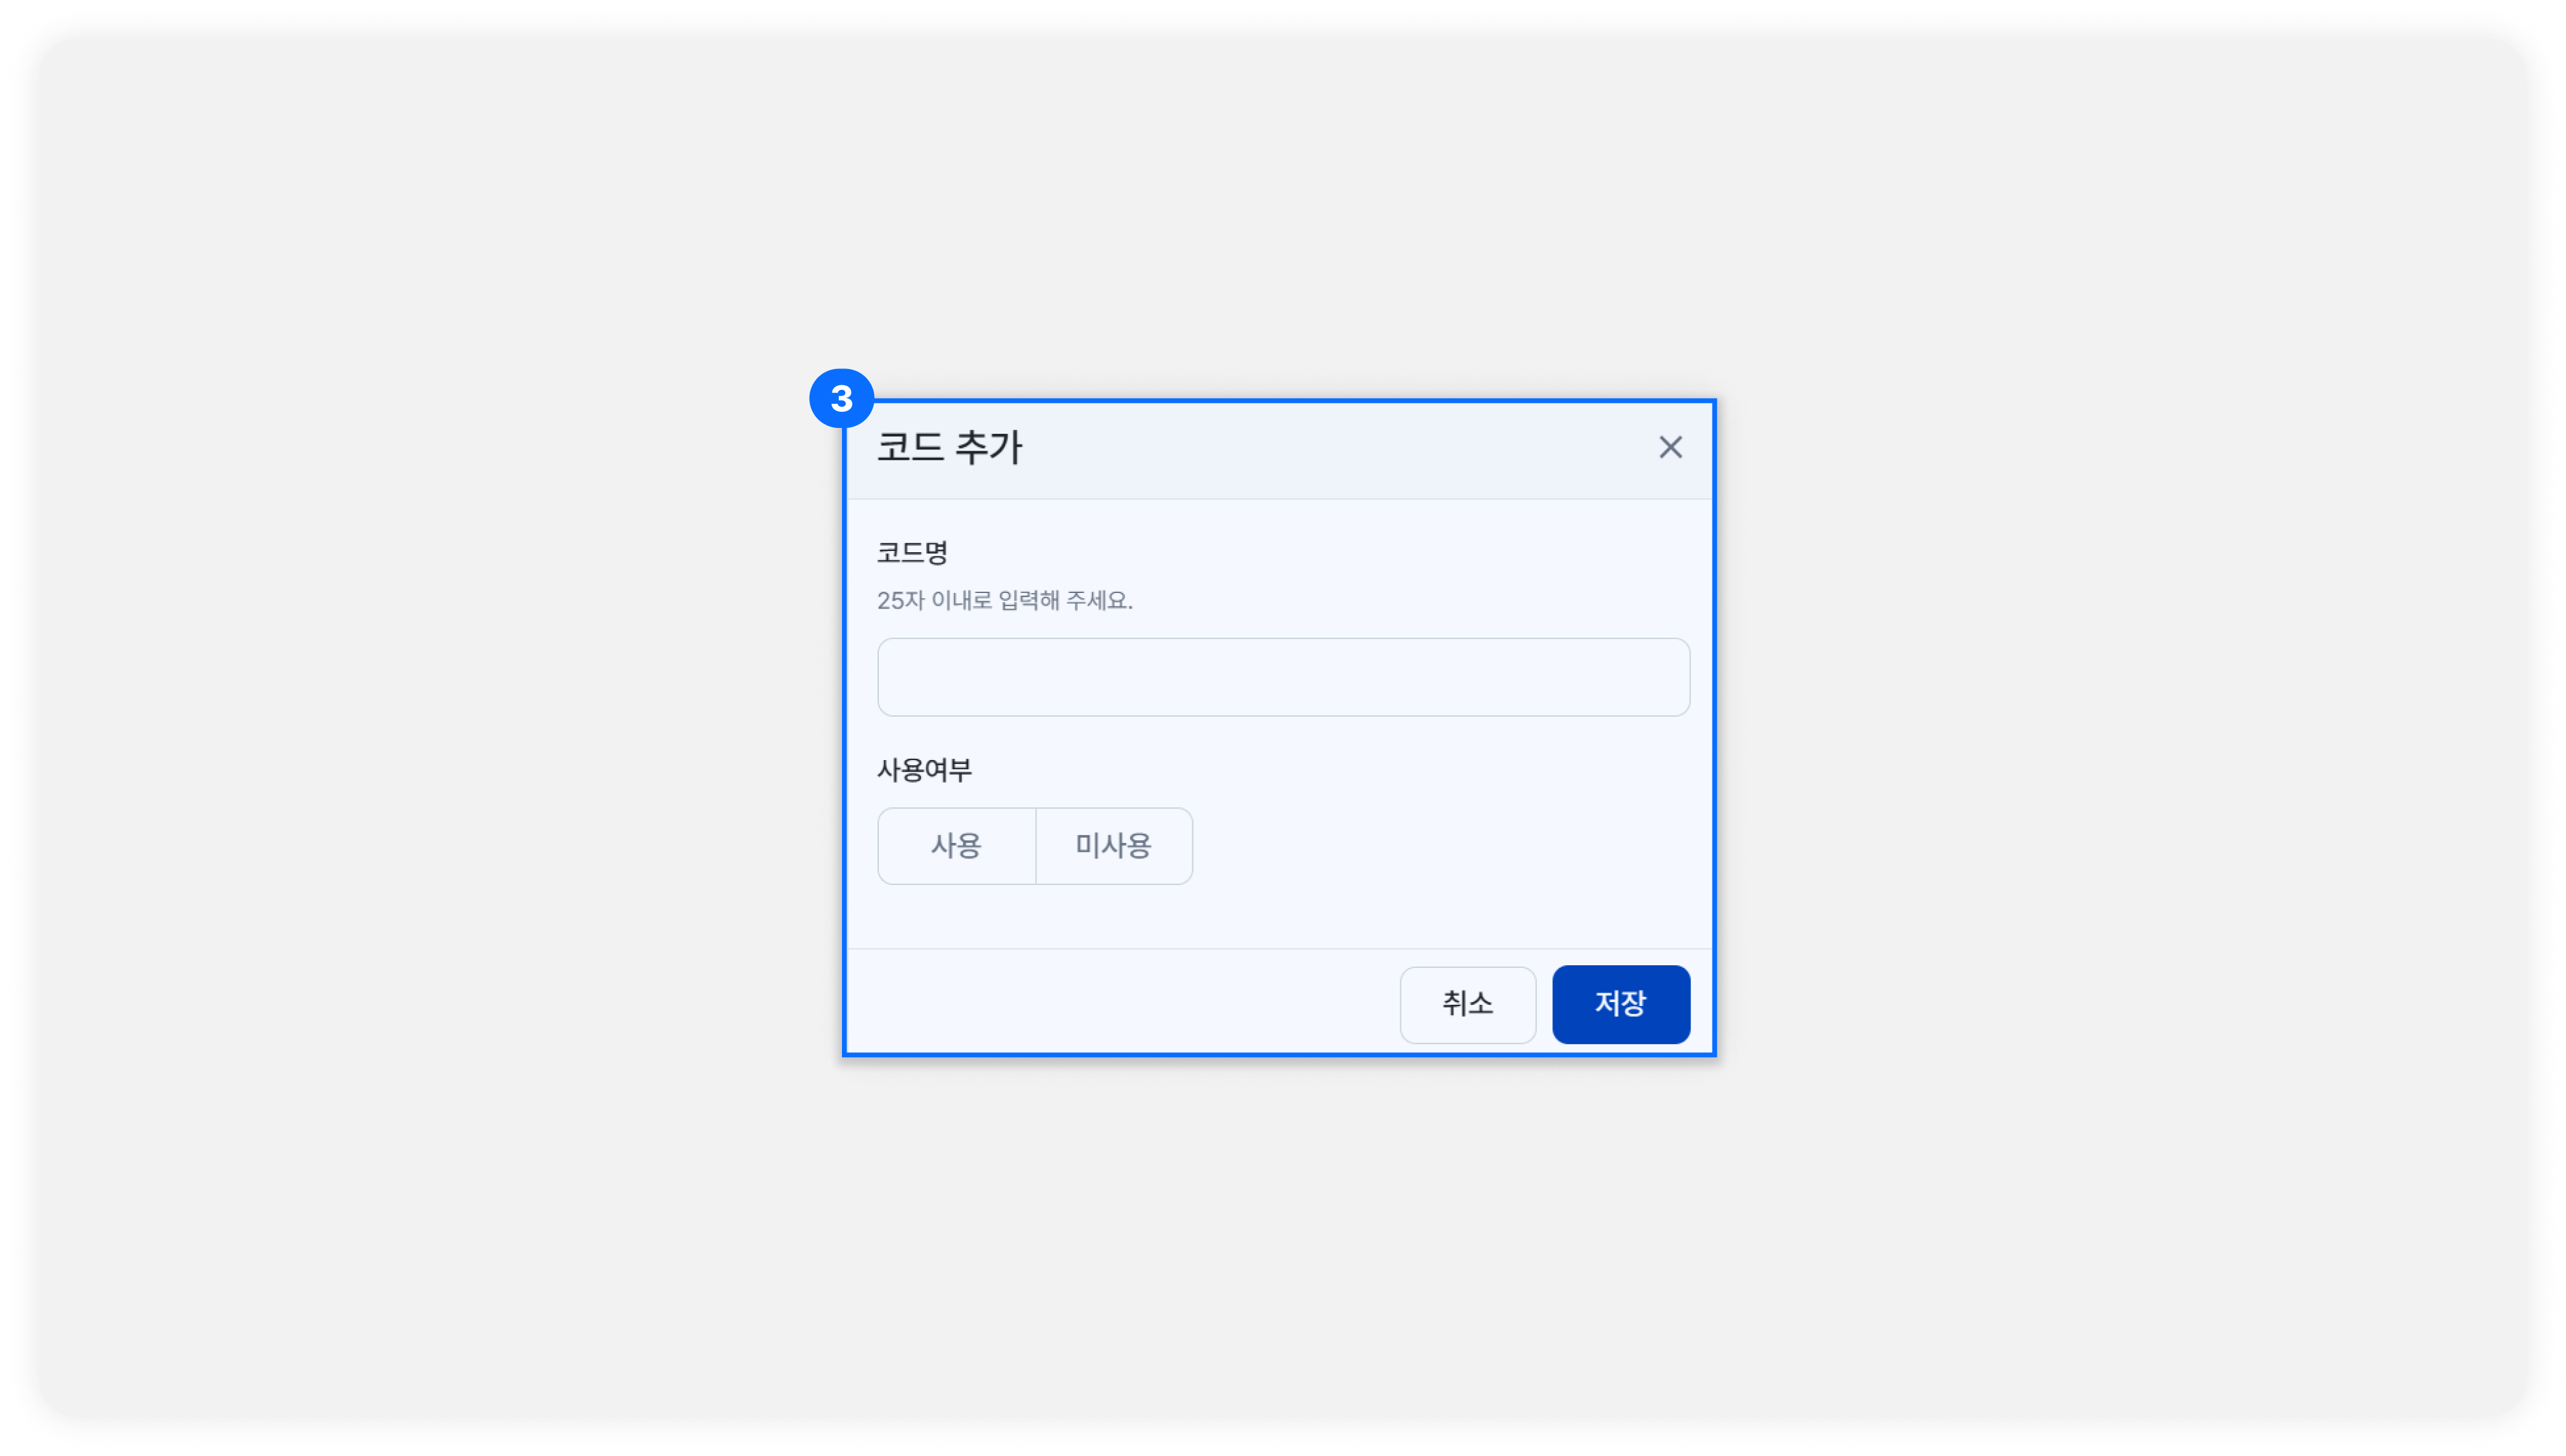
Task: Click the 저장 button
Action: pos(1620,1004)
